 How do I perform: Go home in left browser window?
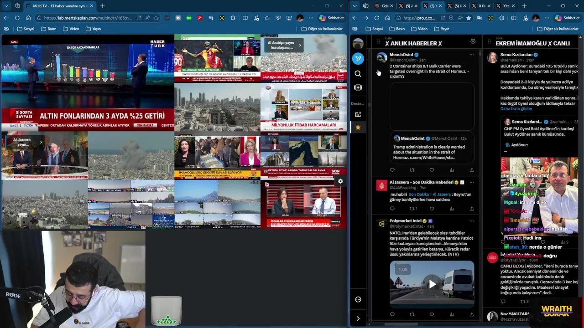[x=28, y=18]
